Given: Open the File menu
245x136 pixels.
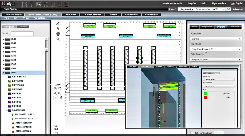Looking at the screenshot, I should coord(7,18).
